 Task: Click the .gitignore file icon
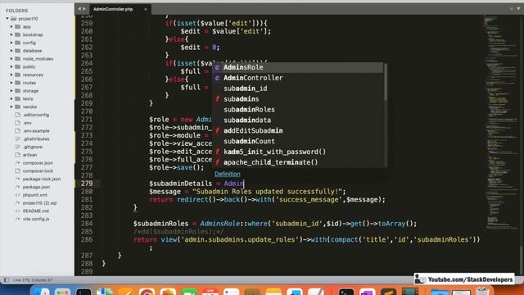(x=18, y=147)
